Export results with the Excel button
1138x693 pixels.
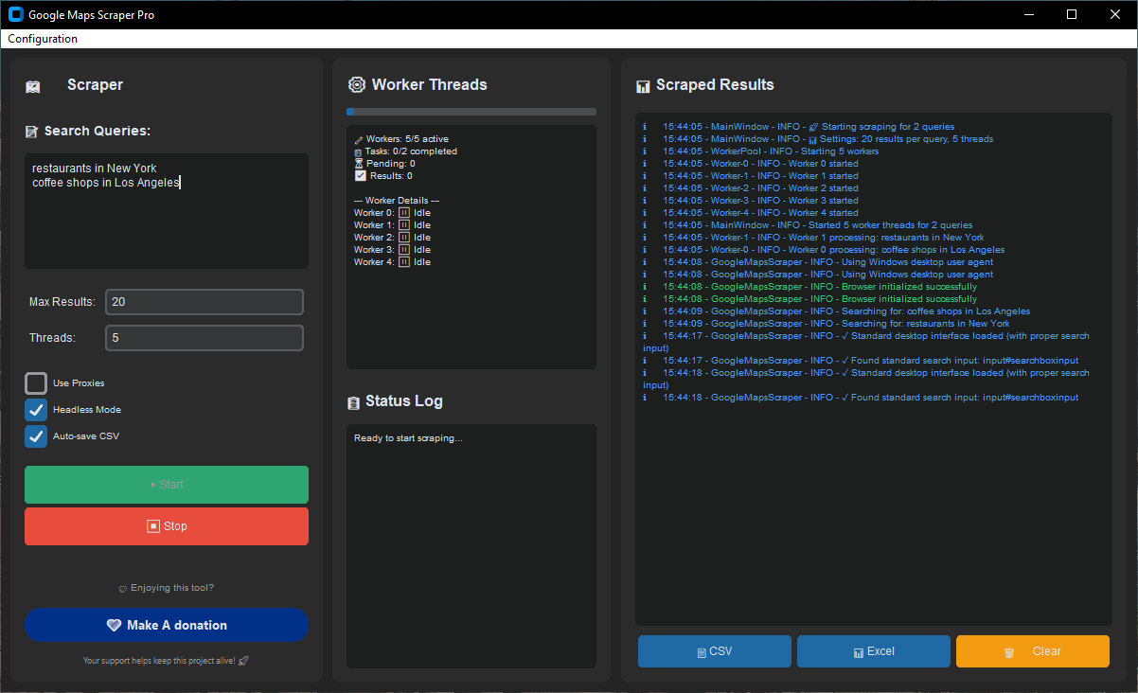[x=873, y=651]
